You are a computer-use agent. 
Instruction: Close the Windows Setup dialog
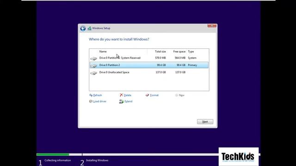point(212,26)
